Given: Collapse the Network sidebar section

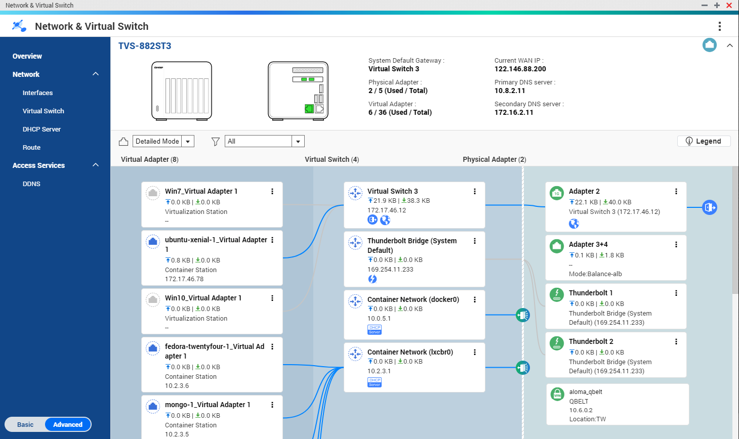Looking at the screenshot, I should (96, 74).
